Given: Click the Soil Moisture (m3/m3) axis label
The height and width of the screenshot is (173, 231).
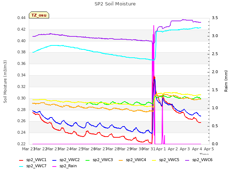Looking at the screenshot, I should (x=5, y=81).
